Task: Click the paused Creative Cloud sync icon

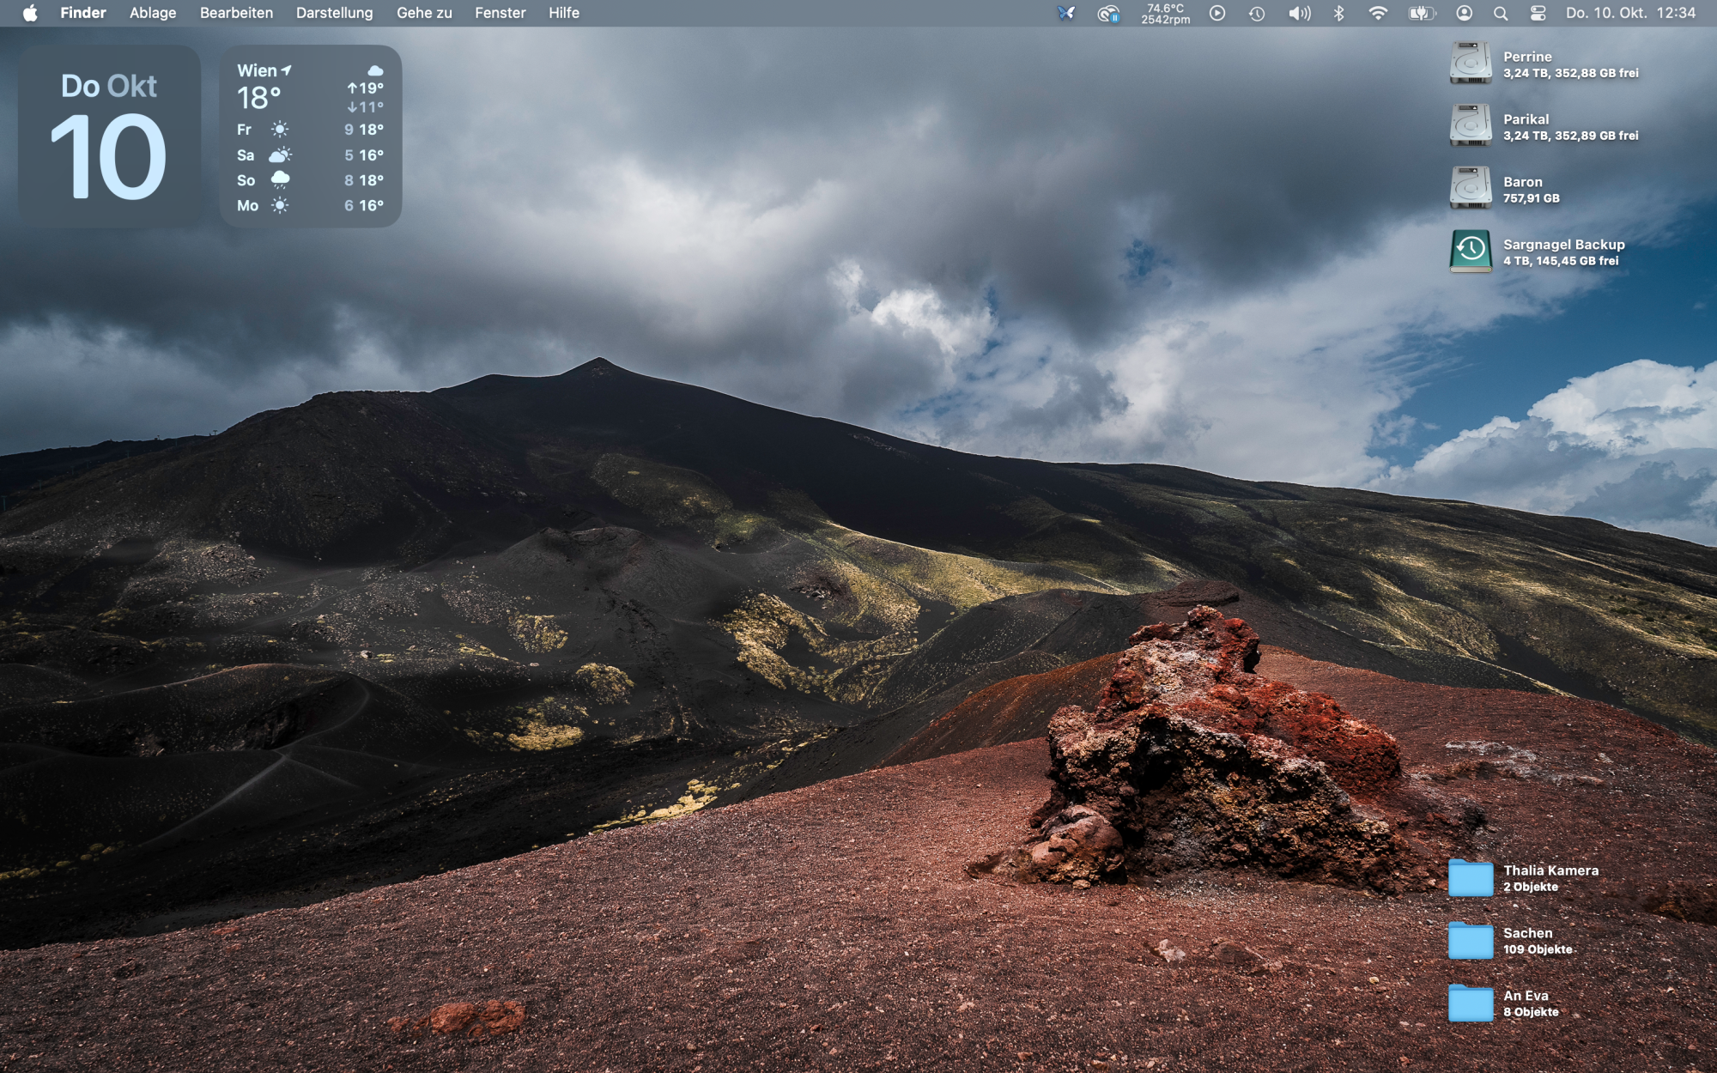Action: [x=1108, y=13]
